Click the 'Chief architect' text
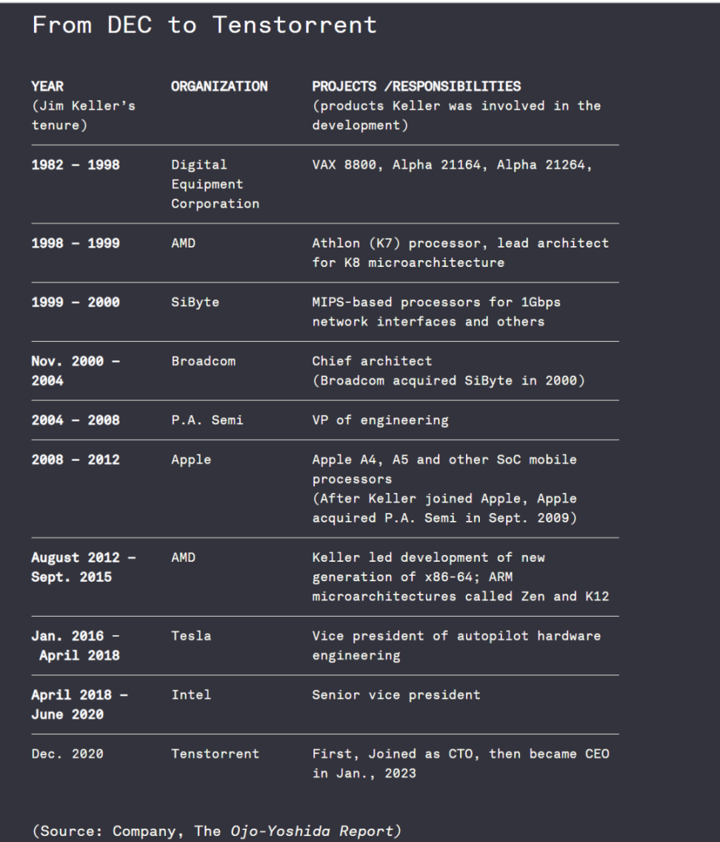Screen dimensions: 720x842 click(372, 361)
